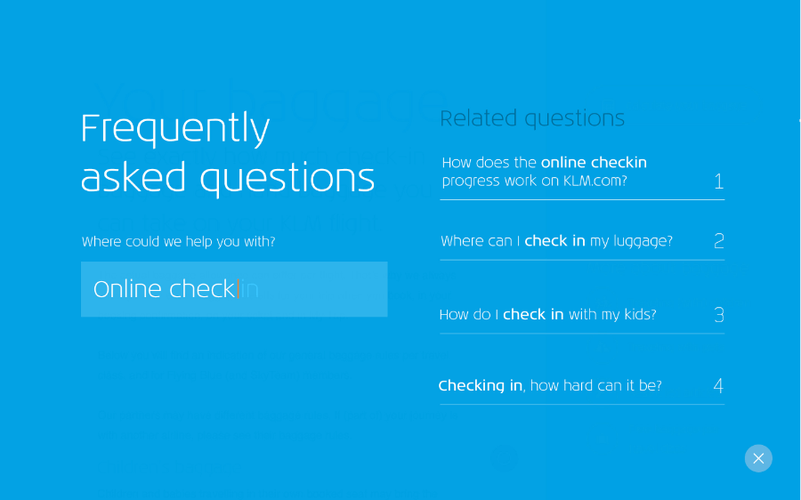Viewport: 801px width, 500px height.
Task: Click the bold 'Checking in' text in question four
Action: click(480, 385)
